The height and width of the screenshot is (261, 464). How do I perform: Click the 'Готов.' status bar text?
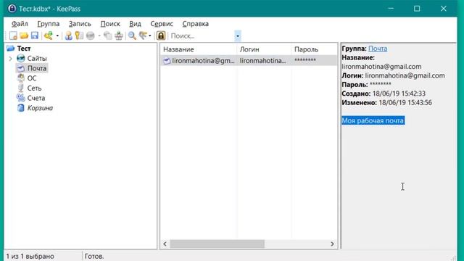94,256
